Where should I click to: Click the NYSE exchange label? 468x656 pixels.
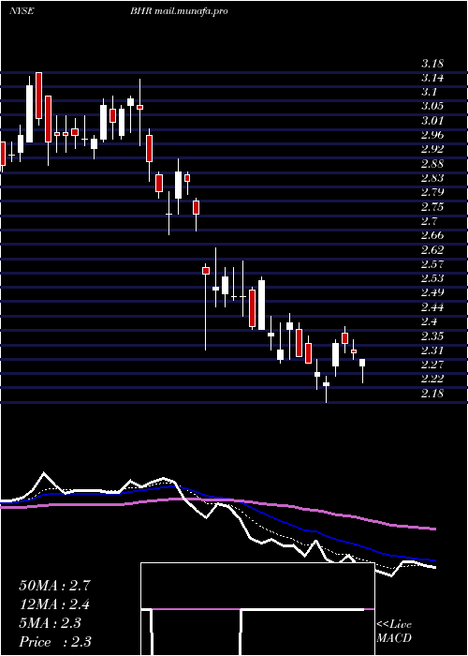pyautogui.click(x=22, y=11)
